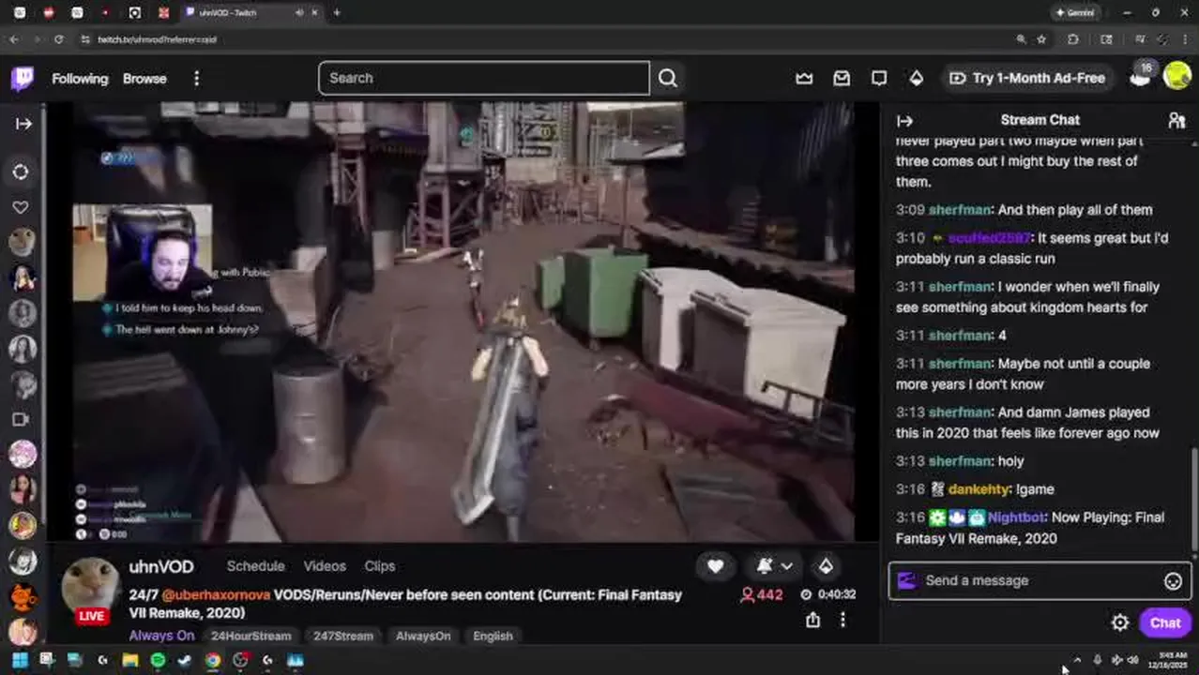This screenshot has height=675, width=1199.
Task: Open the notifications inbox icon
Action: [x=842, y=78]
